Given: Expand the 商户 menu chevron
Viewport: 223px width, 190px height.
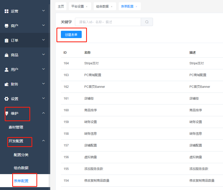Looking at the screenshot, I should [43, 25].
